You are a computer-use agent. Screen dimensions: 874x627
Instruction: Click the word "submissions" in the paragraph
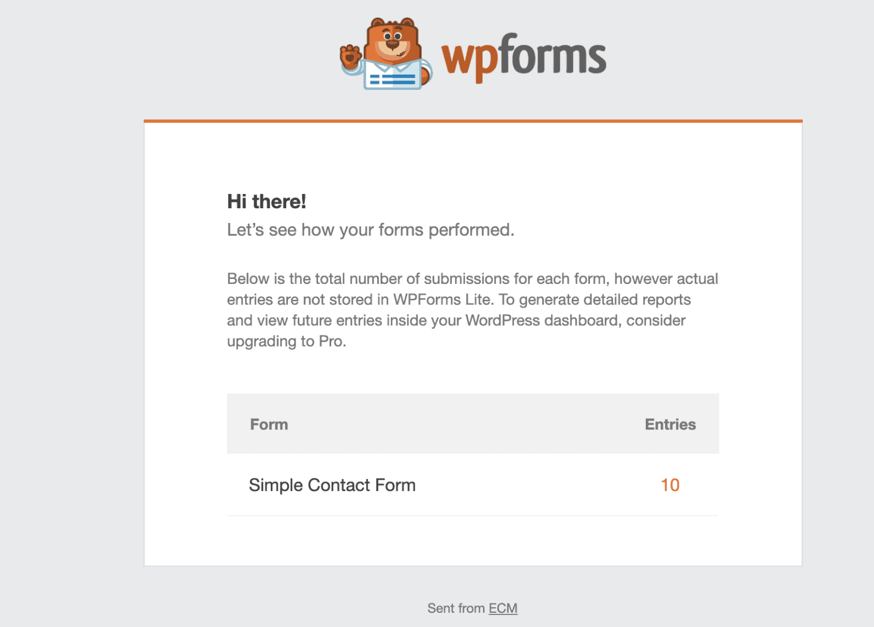[x=460, y=279]
